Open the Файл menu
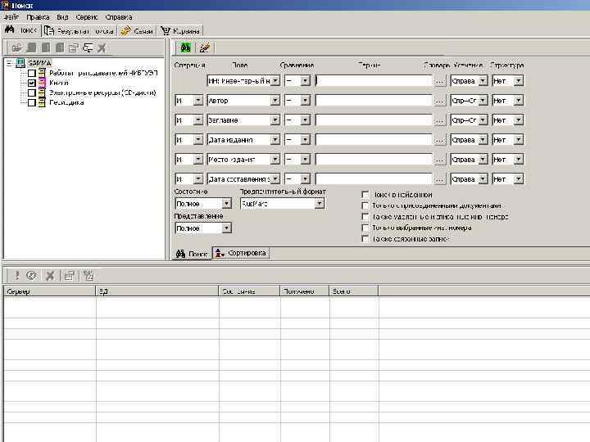The height and width of the screenshot is (442, 590). pos(11,17)
